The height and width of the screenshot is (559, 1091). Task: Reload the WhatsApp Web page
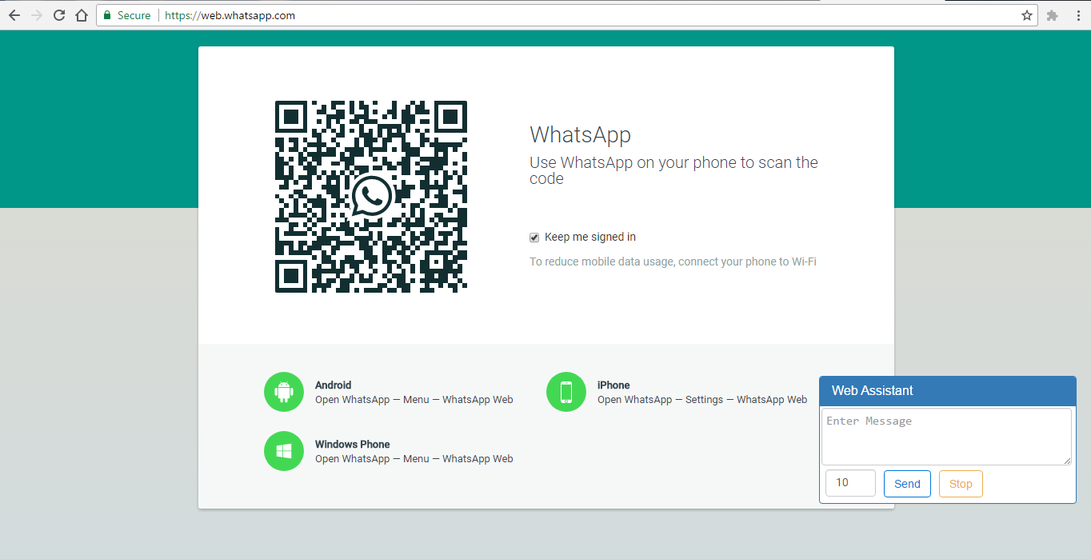(x=58, y=15)
